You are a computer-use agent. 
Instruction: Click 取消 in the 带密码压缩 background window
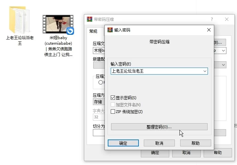click(x=186, y=153)
